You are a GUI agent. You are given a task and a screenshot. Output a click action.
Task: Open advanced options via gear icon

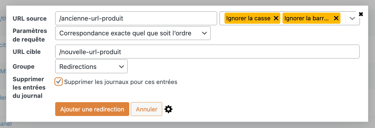[168, 109]
